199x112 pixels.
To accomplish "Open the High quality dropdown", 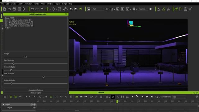I will tap(98, 9).
